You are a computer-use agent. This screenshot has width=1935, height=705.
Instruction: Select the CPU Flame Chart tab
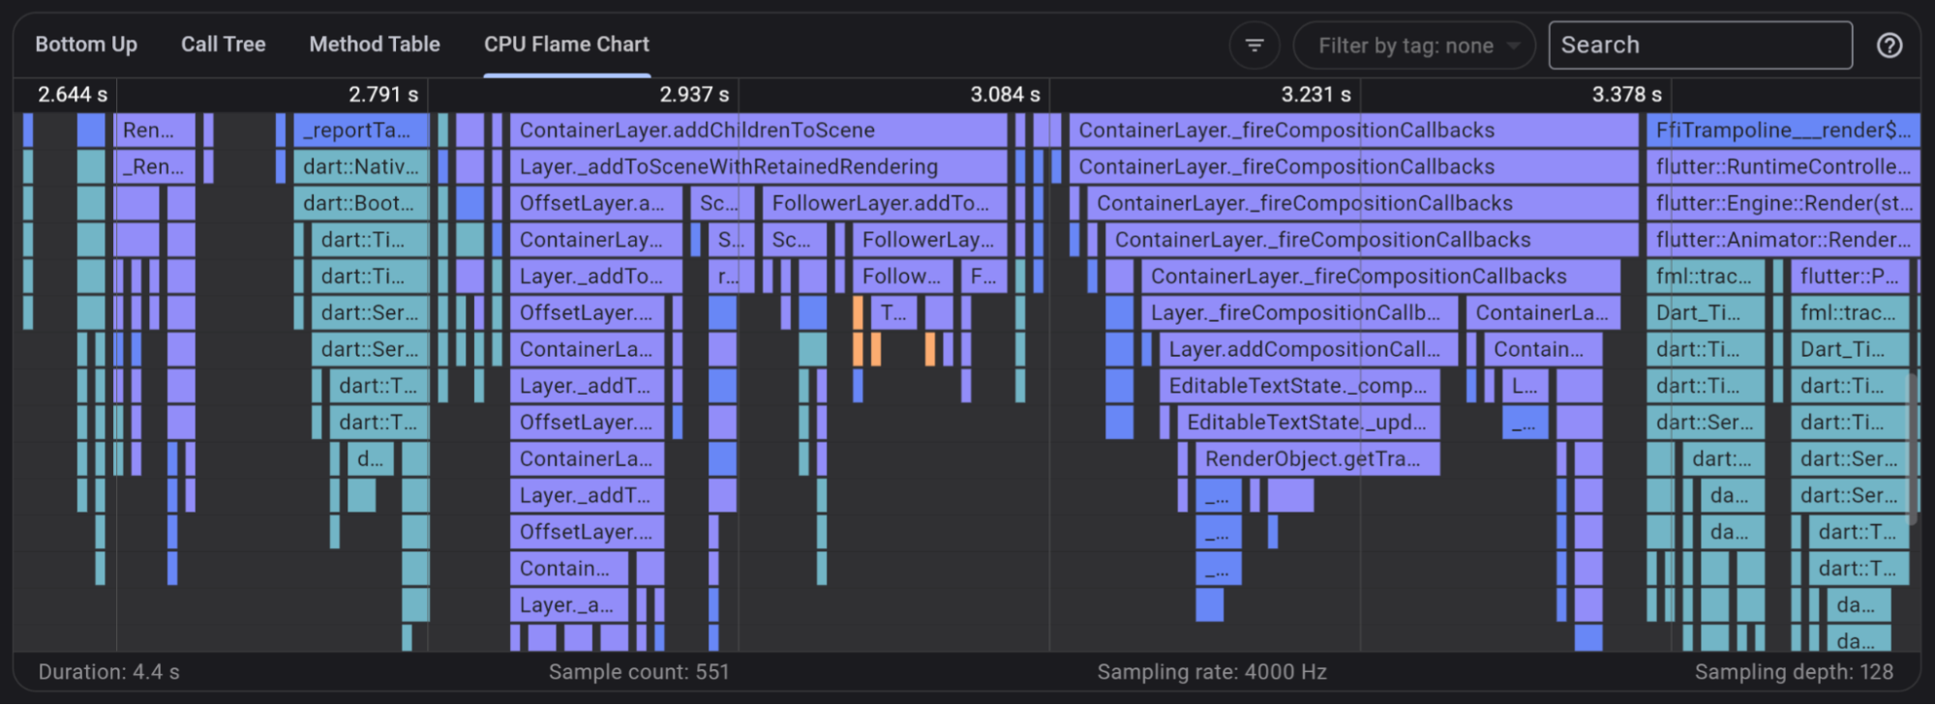(x=566, y=44)
